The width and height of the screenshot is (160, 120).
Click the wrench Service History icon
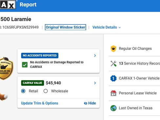[x=113, y=64]
